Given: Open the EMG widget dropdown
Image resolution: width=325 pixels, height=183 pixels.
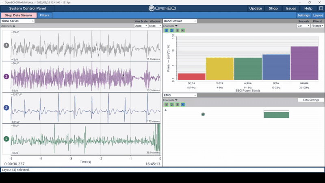Looking at the screenshot, I should click(180, 95).
